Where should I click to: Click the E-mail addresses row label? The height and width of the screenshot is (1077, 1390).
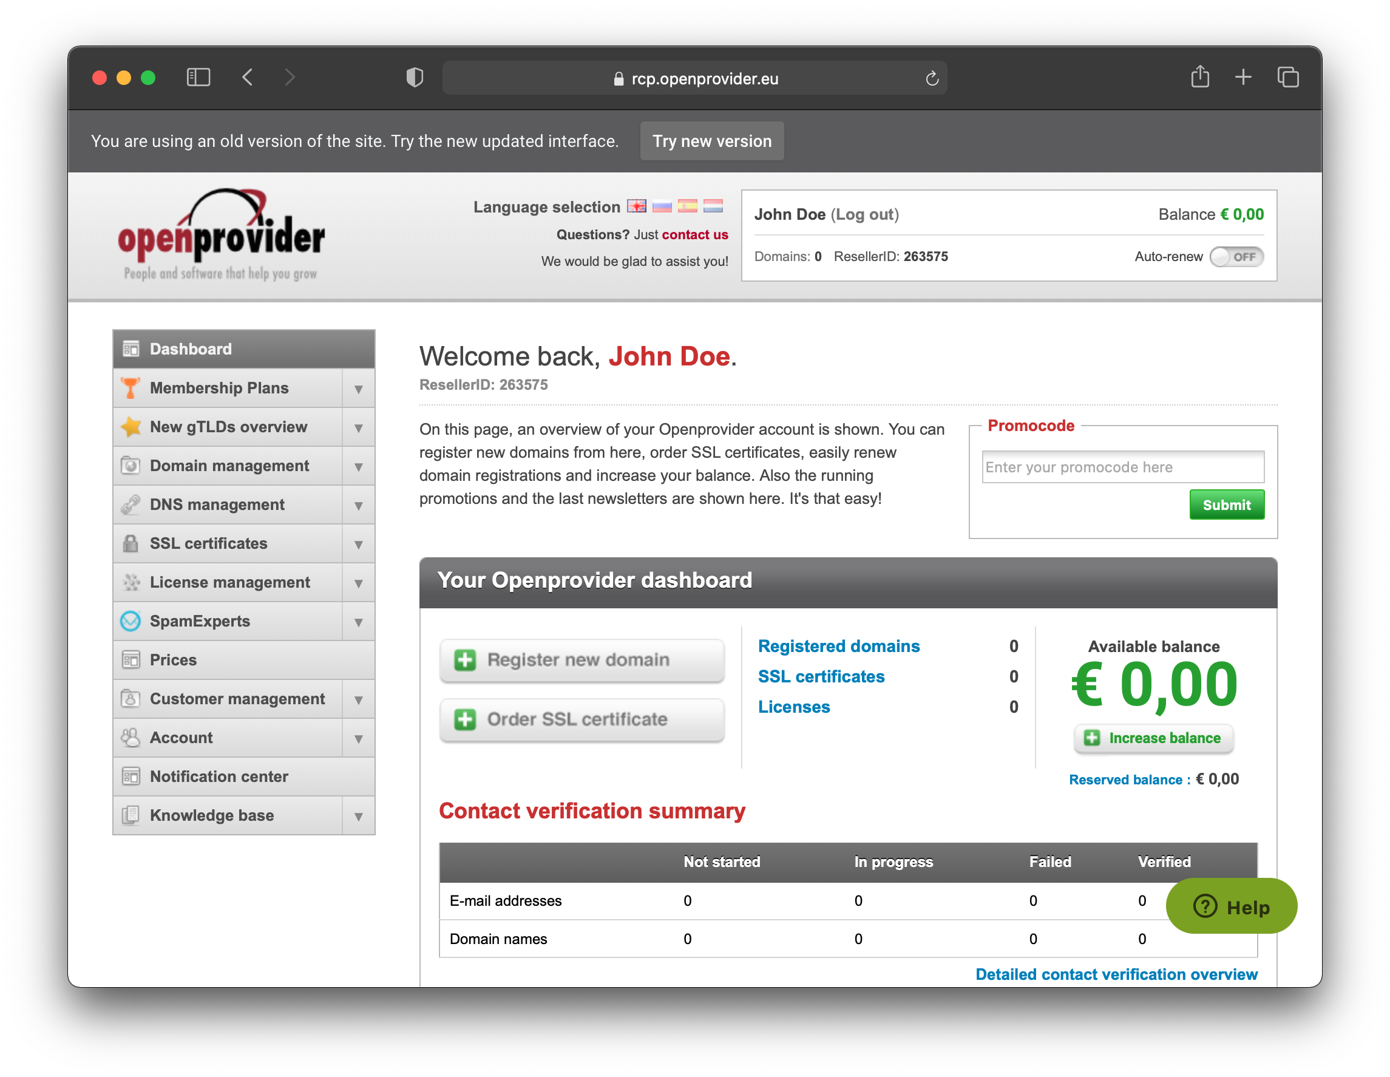pyautogui.click(x=506, y=901)
